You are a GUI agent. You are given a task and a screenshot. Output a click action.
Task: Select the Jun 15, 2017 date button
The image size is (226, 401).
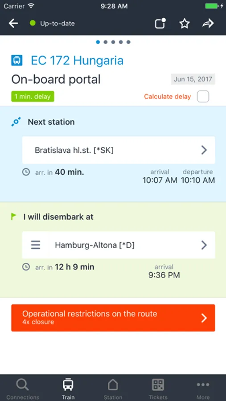pyautogui.click(x=193, y=79)
